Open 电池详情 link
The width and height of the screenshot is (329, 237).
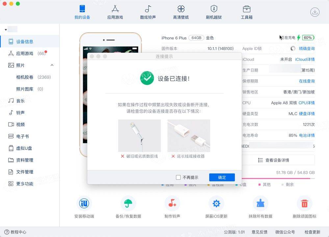(x=307, y=135)
